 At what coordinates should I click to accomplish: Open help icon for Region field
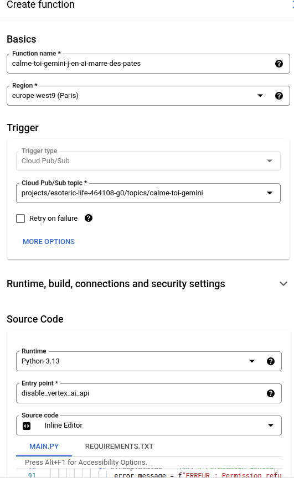pyautogui.click(x=279, y=96)
